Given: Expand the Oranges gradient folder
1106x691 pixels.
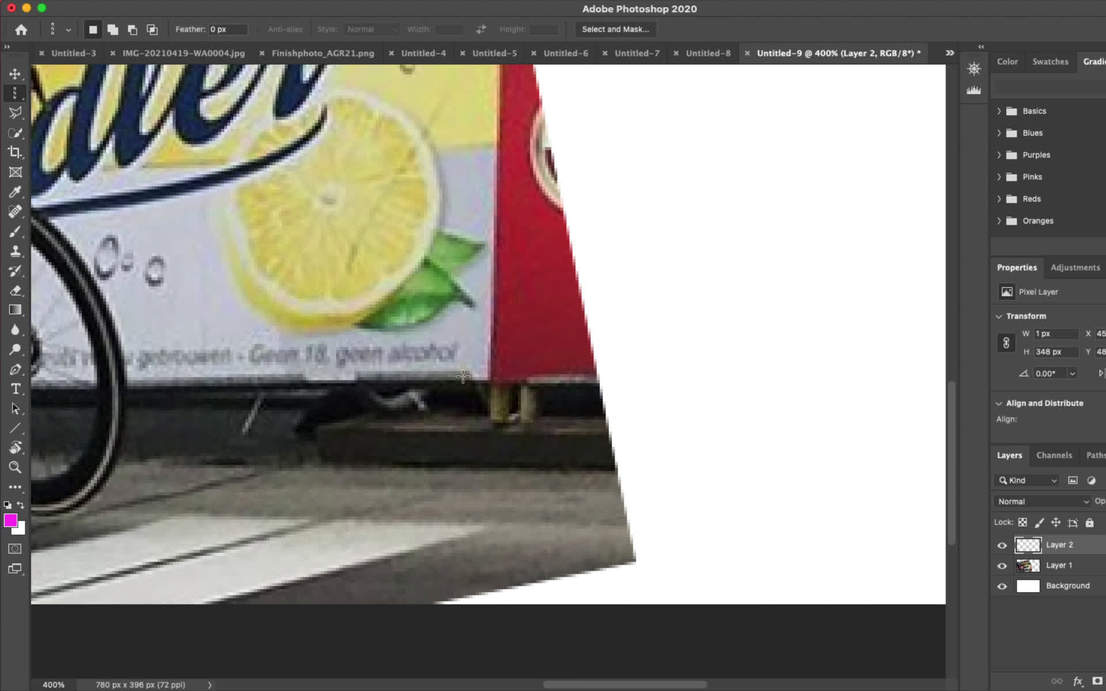Looking at the screenshot, I should [x=999, y=221].
